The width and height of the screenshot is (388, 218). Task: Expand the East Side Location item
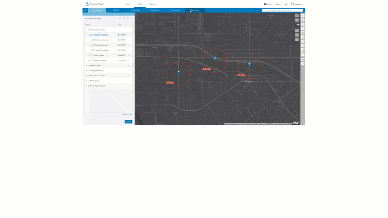point(90,45)
